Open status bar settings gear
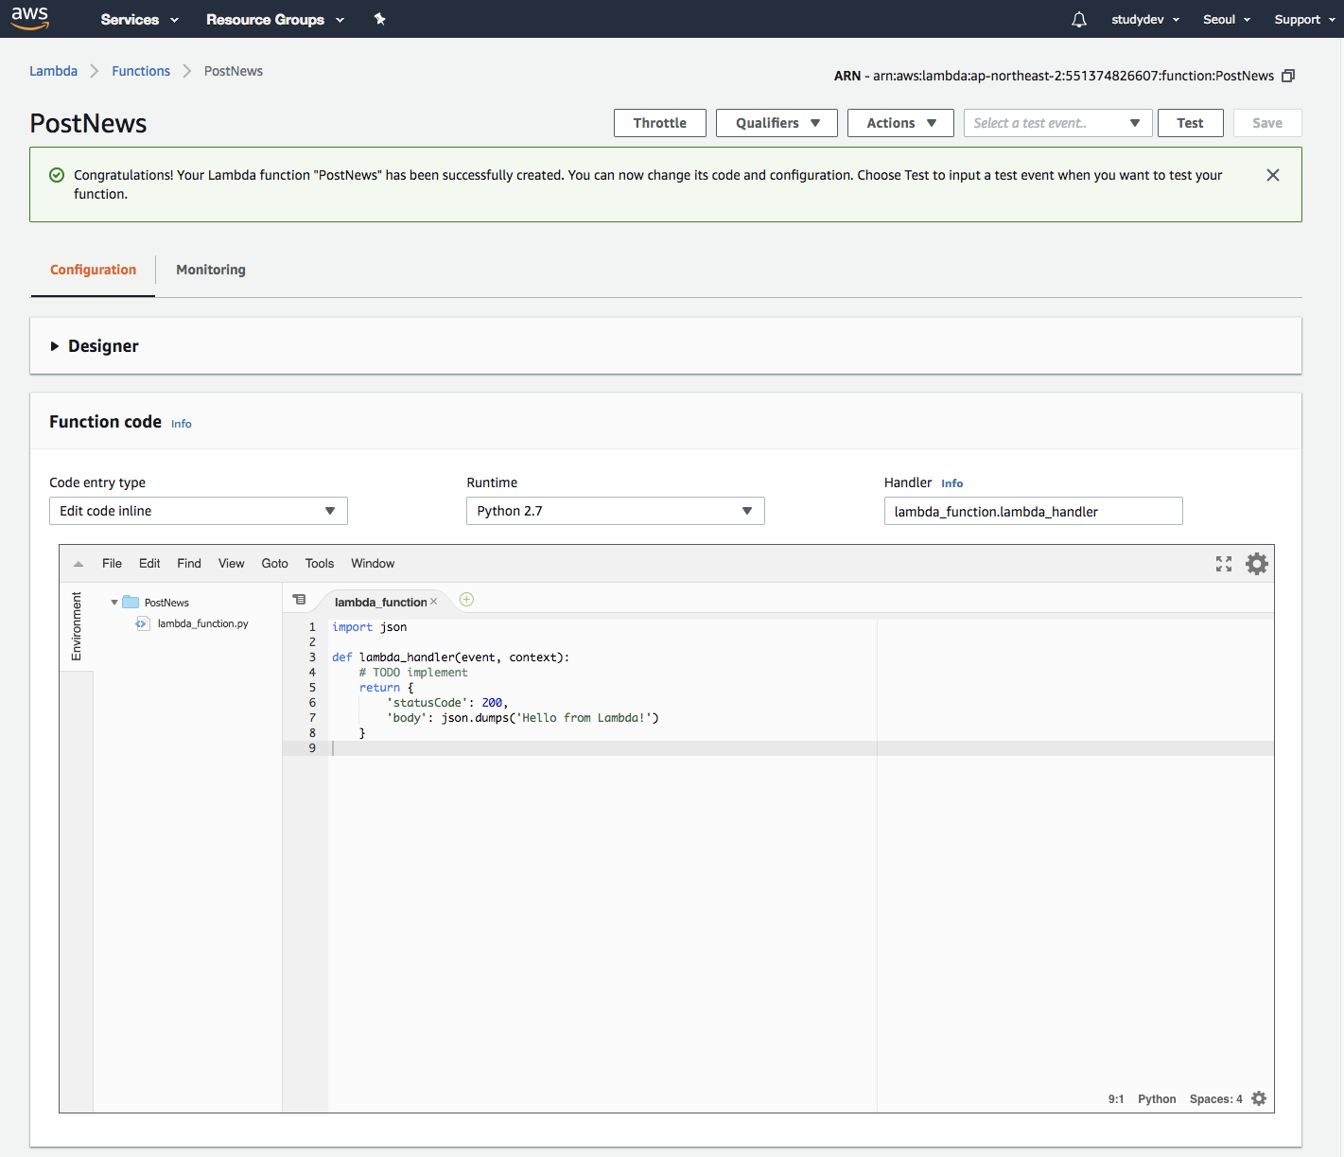1344x1157 pixels. pyautogui.click(x=1259, y=1098)
